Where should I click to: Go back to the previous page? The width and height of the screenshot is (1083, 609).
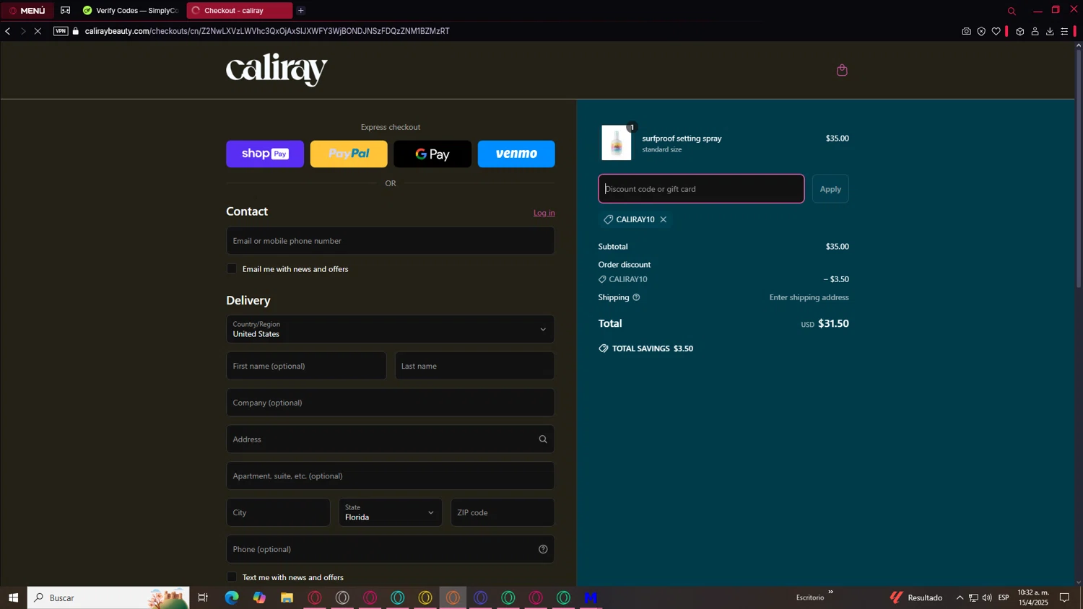click(8, 31)
